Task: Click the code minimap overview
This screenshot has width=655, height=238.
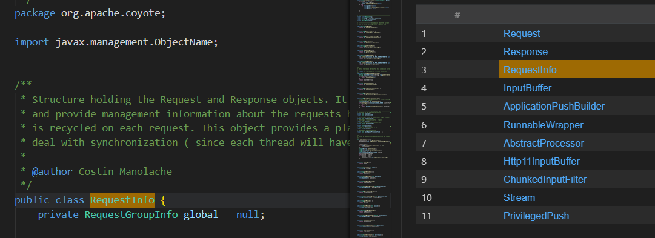Action: [x=373, y=119]
